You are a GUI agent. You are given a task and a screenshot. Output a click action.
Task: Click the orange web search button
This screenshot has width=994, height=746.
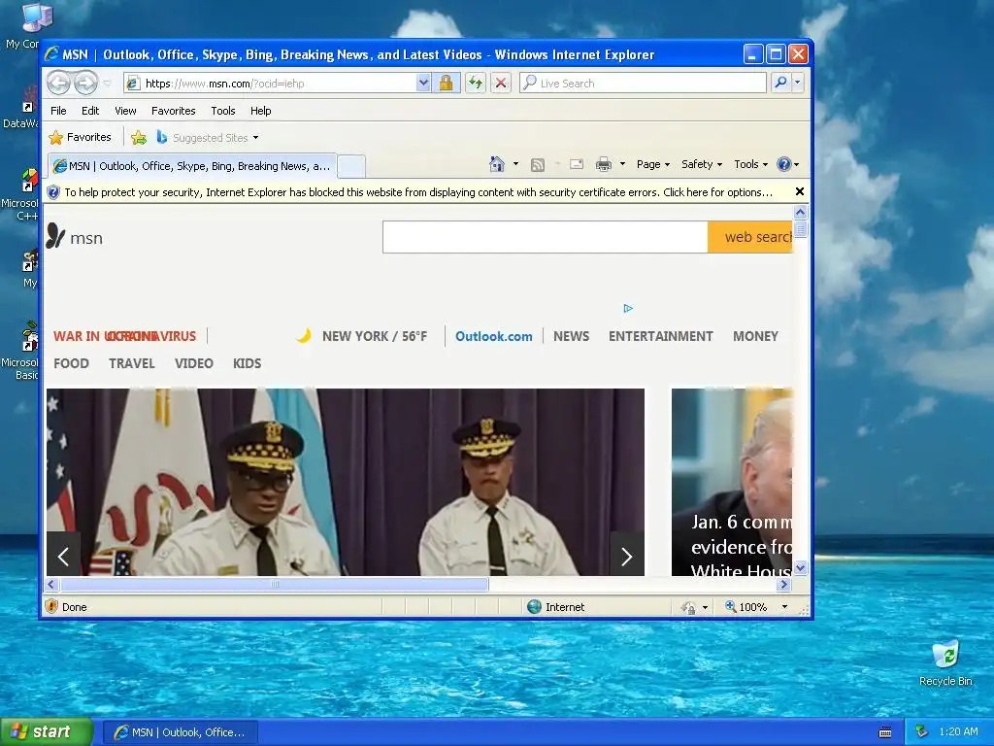(x=750, y=237)
